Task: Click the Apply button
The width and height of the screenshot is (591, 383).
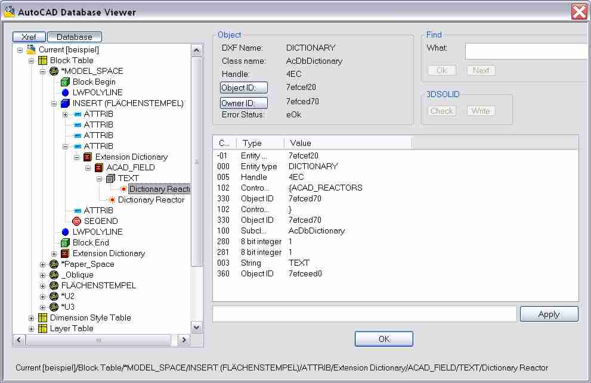Action: [549, 314]
